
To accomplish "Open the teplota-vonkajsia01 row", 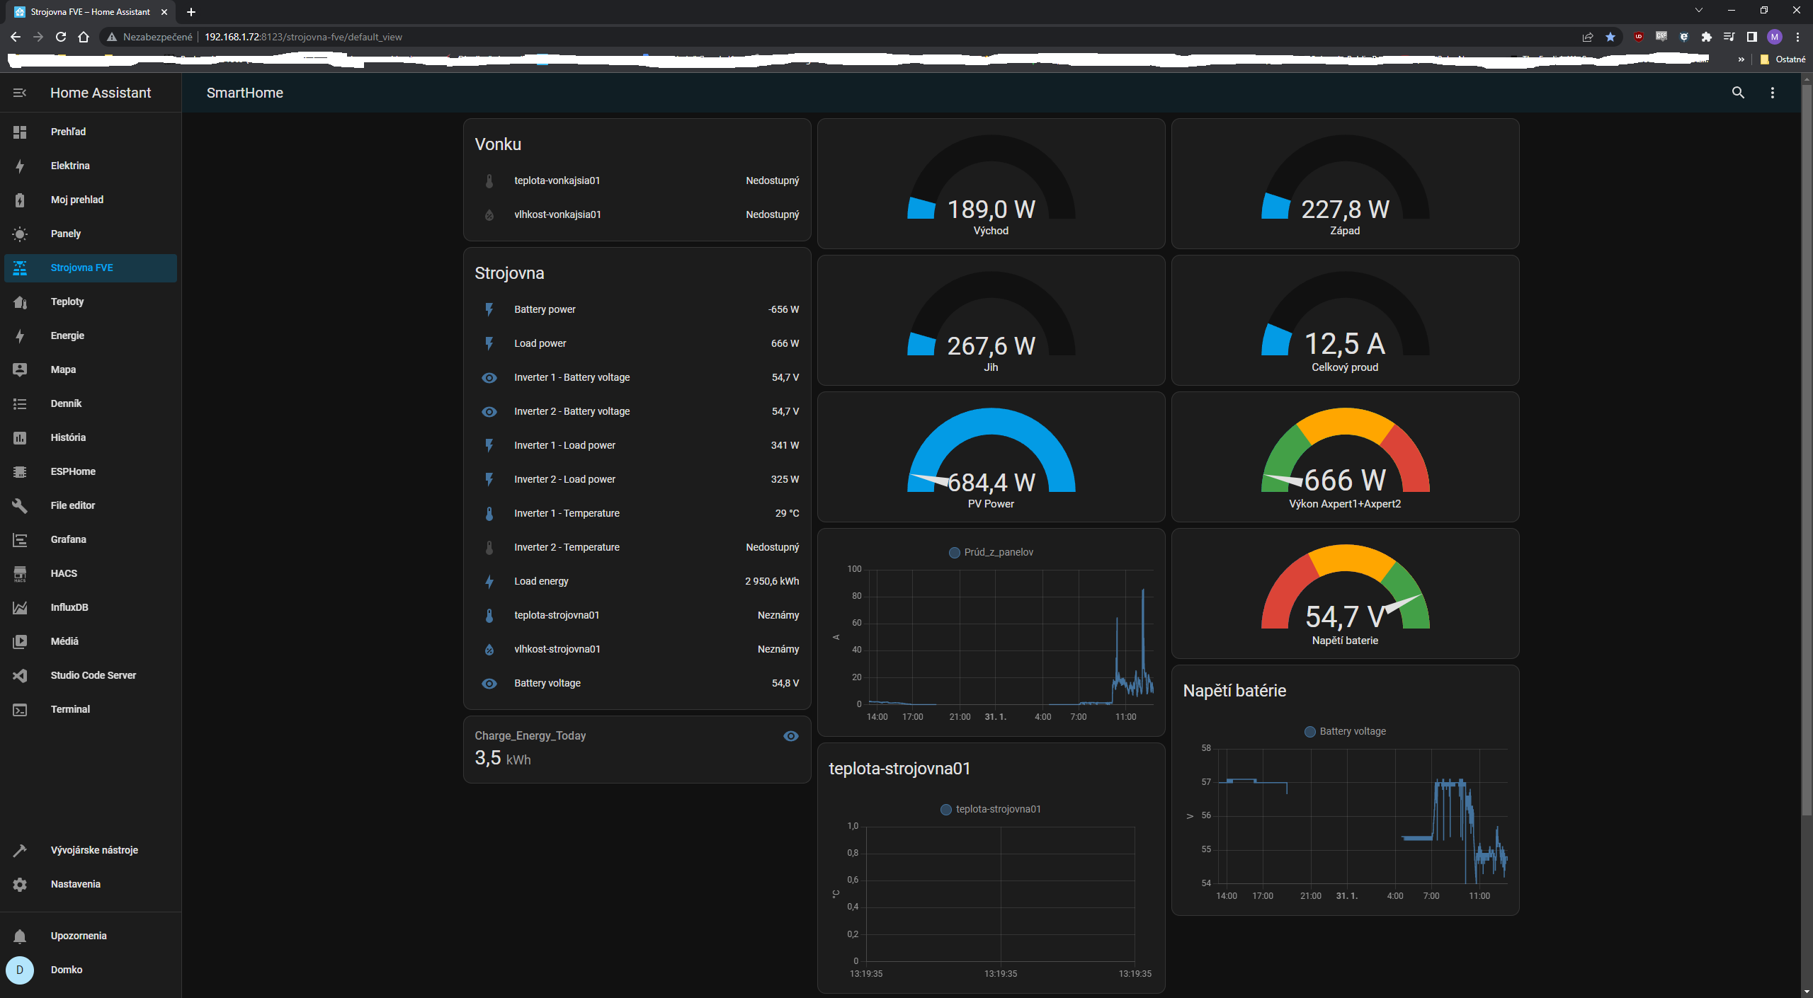I will tap(637, 180).
